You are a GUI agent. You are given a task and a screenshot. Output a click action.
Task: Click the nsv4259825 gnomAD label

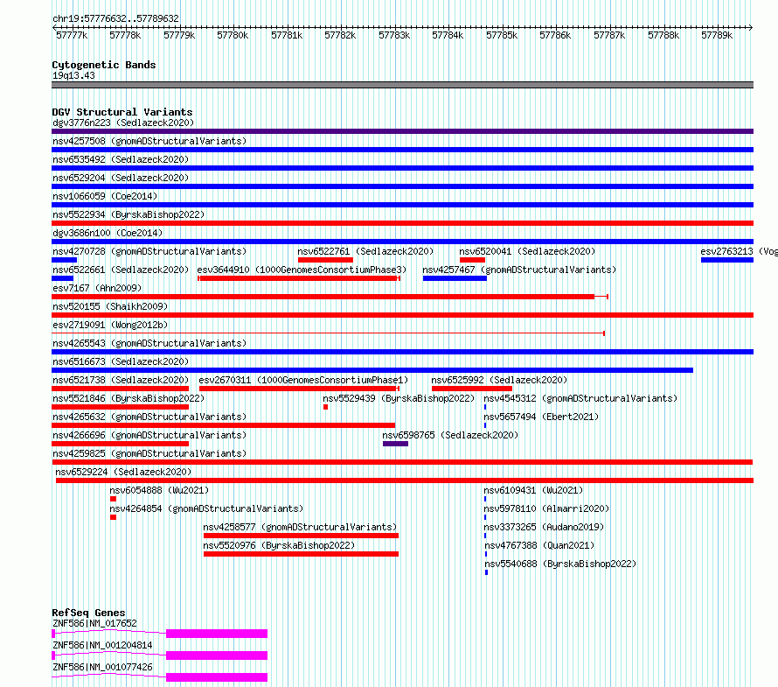pos(149,453)
